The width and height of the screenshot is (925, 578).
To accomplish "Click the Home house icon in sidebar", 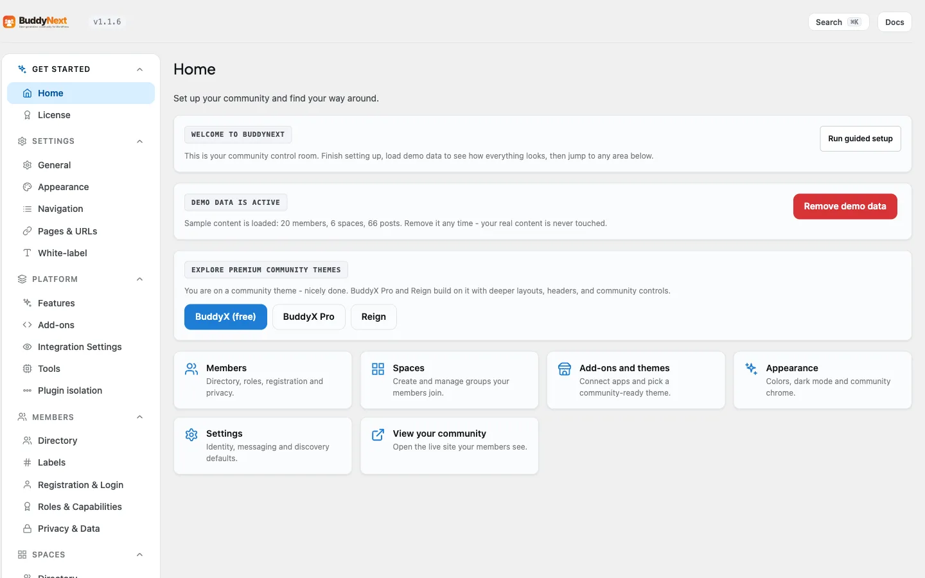I will pyautogui.click(x=27, y=93).
